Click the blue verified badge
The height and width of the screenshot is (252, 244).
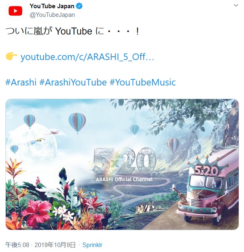pyautogui.click(x=79, y=6)
